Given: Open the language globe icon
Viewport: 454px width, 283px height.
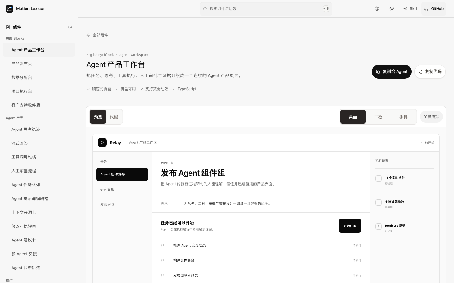Looking at the screenshot, I should pyautogui.click(x=377, y=9).
